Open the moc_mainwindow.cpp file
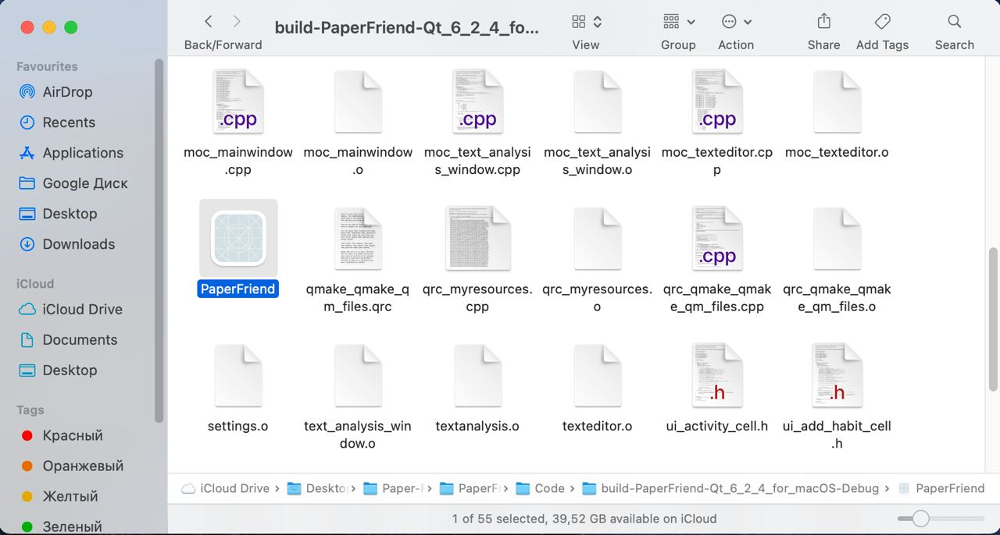Image resolution: width=1000 pixels, height=535 pixels. coord(238,101)
